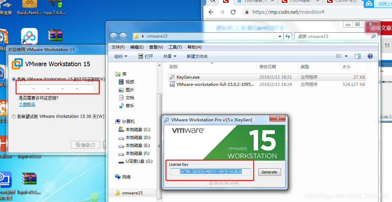Click the search magnifier icon in Explorer

point(373,37)
